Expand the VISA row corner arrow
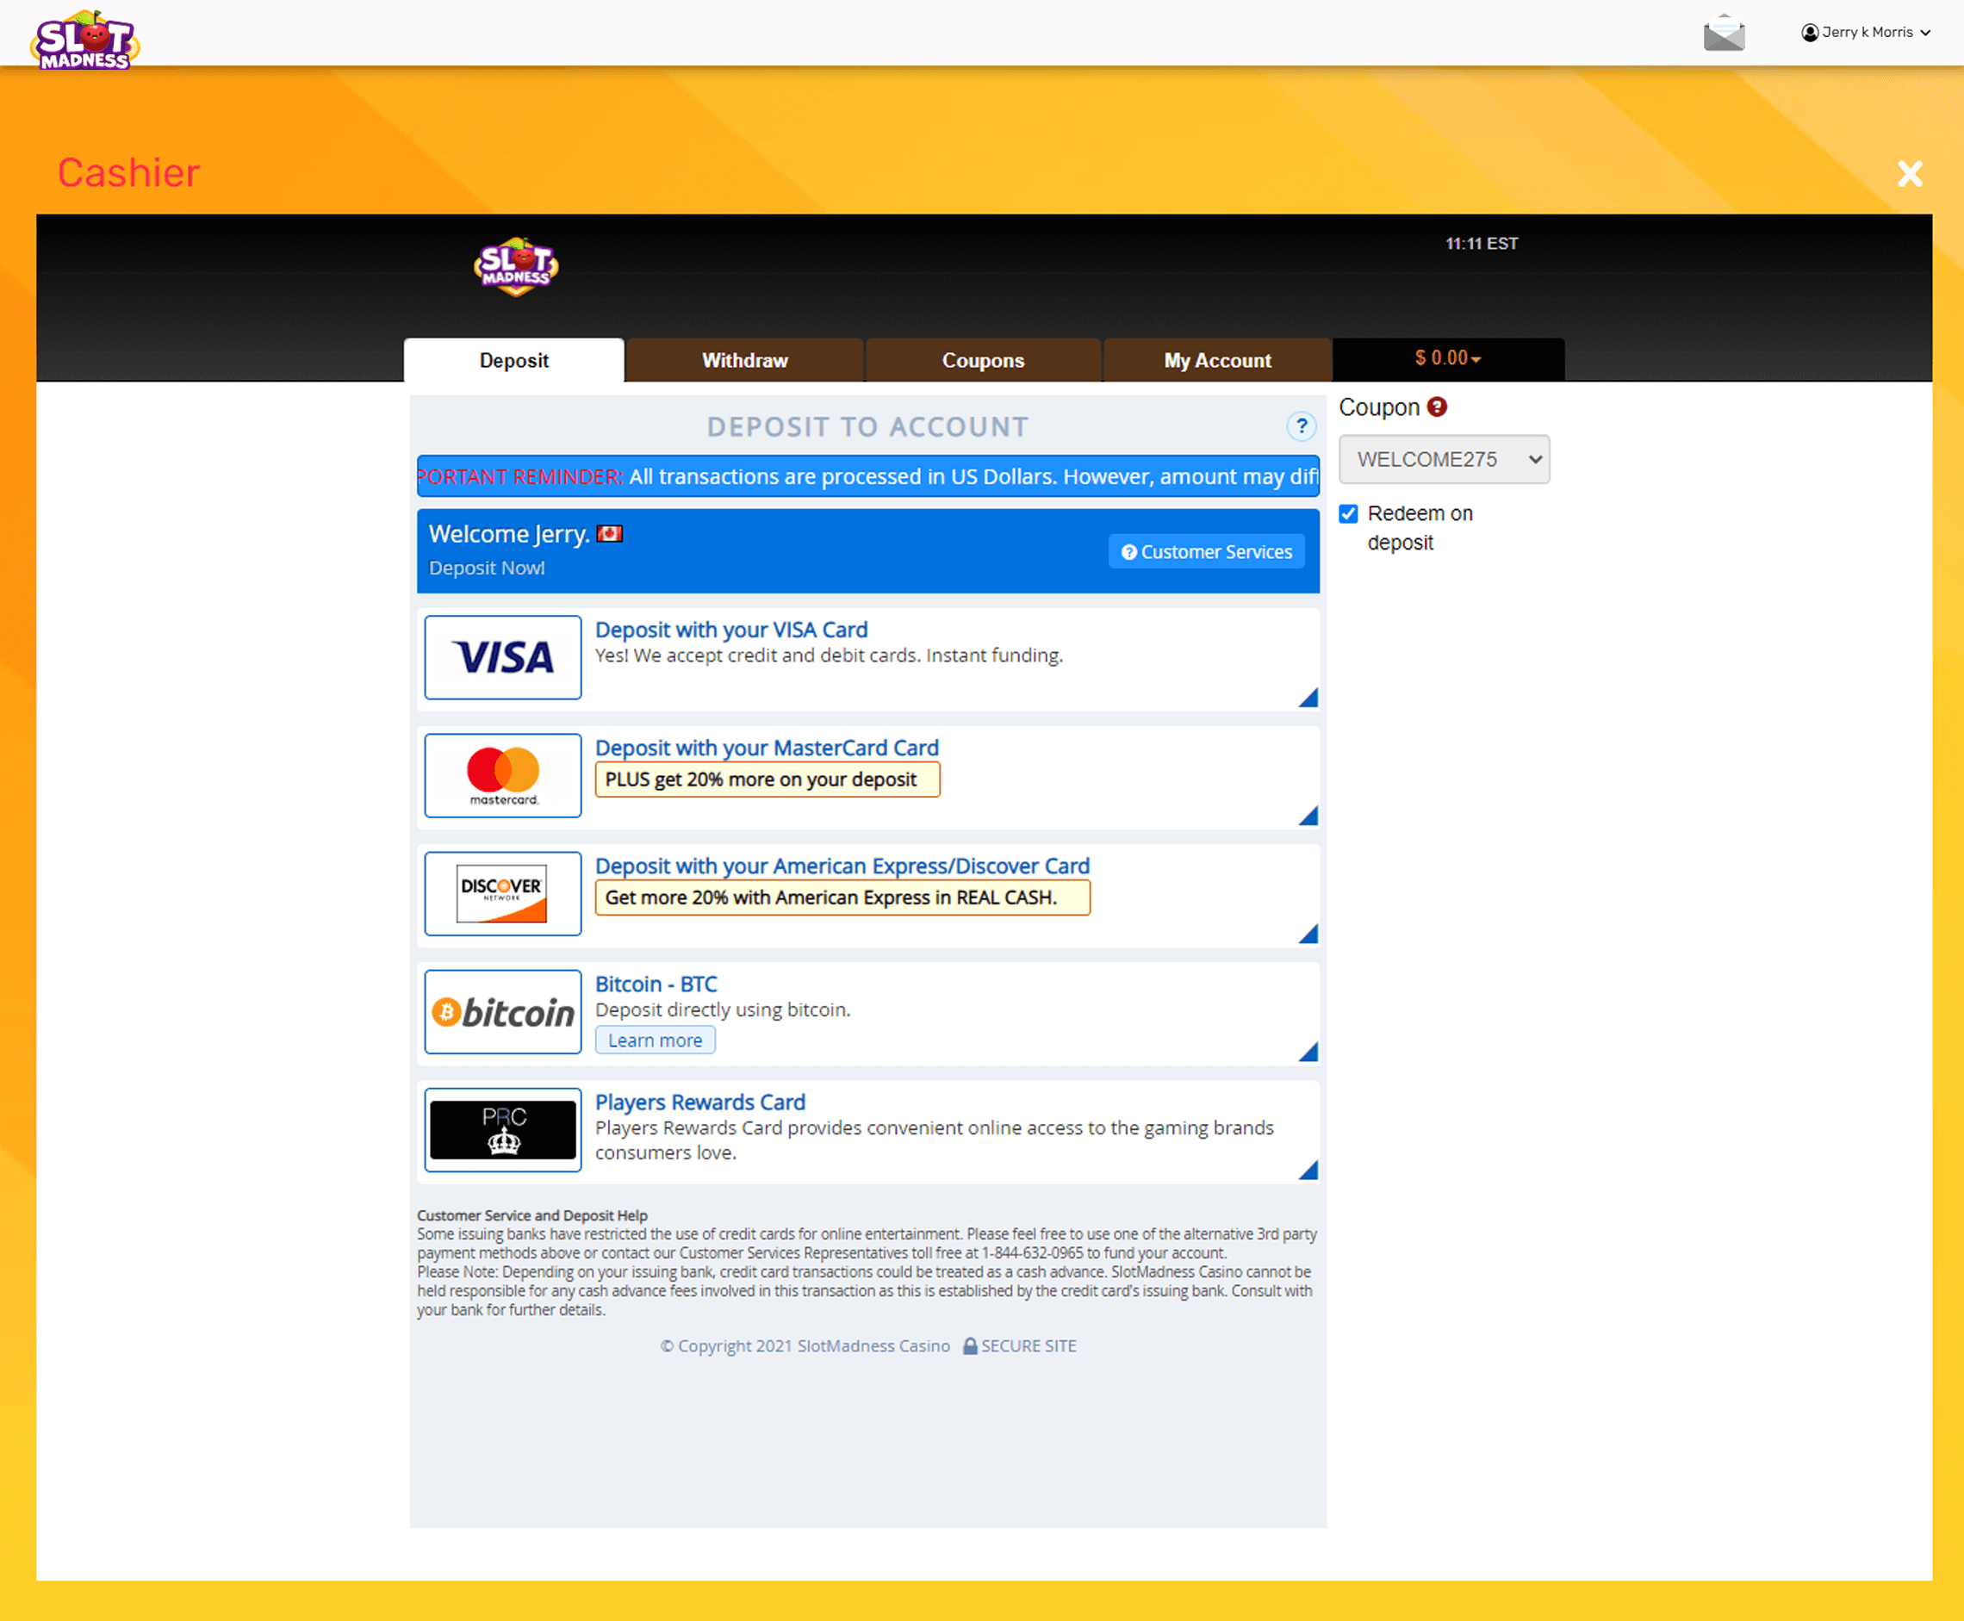The width and height of the screenshot is (1964, 1621). pos(1308,698)
